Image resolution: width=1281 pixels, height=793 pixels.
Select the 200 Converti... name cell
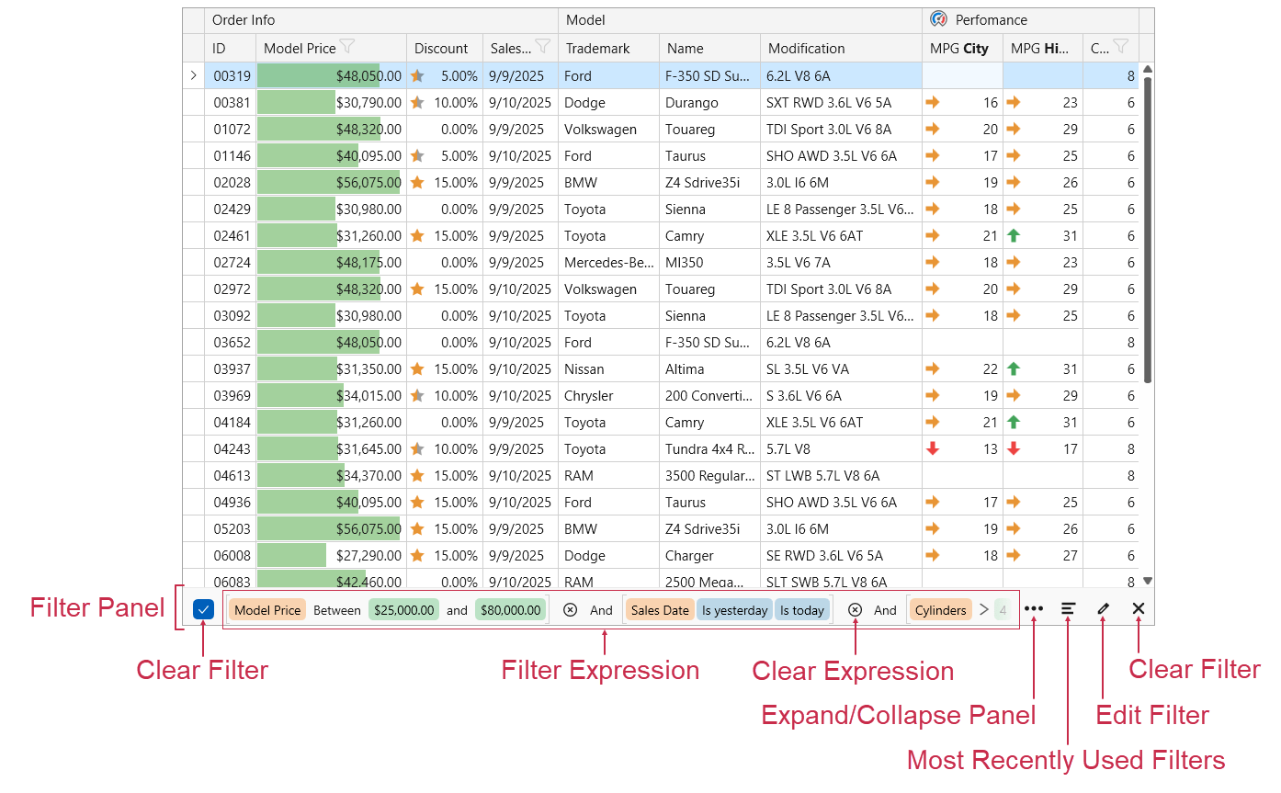click(709, 395)
